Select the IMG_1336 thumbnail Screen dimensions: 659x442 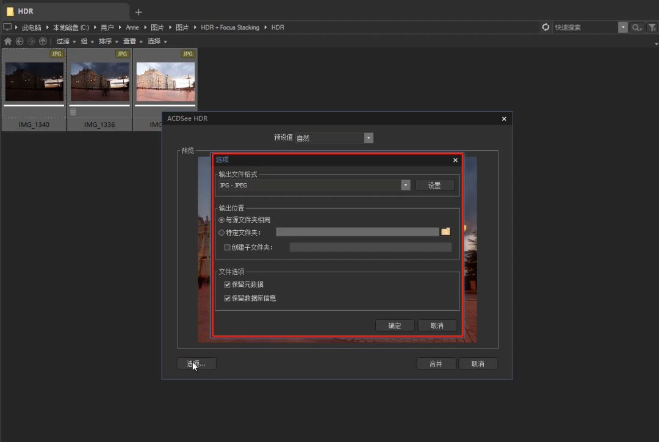(x=99, y=90)
